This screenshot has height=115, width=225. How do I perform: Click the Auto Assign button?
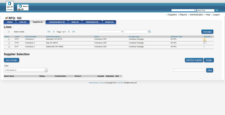click(11, 60)
